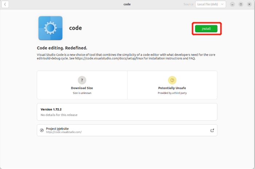Click the Download Size question mark icon
Viewport: 255px width, 169px height.
point(82,80)
